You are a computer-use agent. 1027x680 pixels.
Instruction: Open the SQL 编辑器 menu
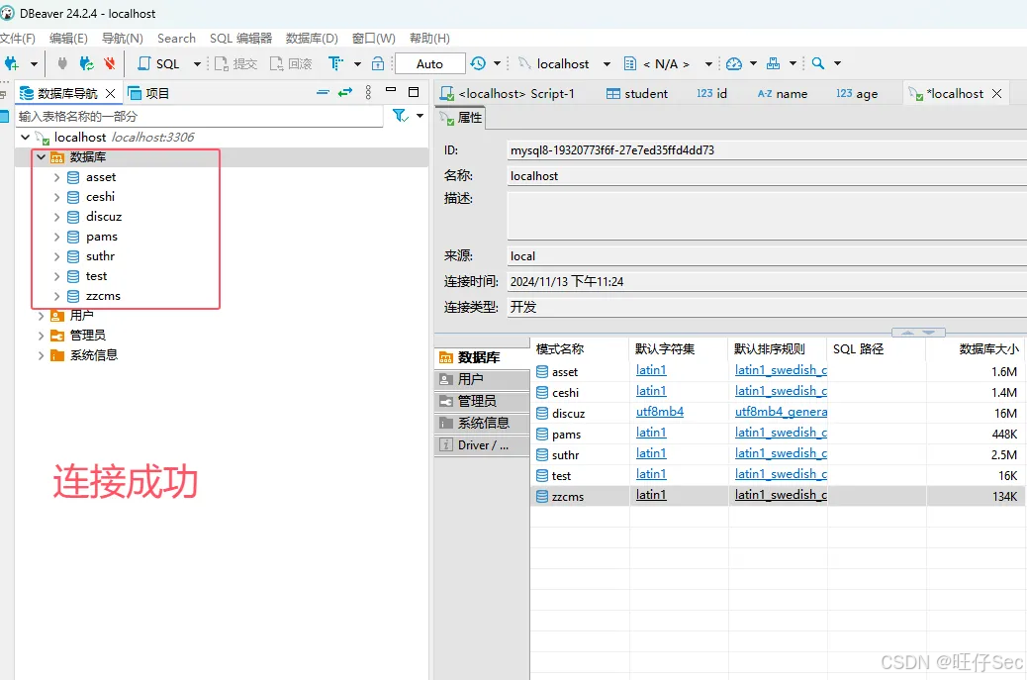(x=240, y=38)
